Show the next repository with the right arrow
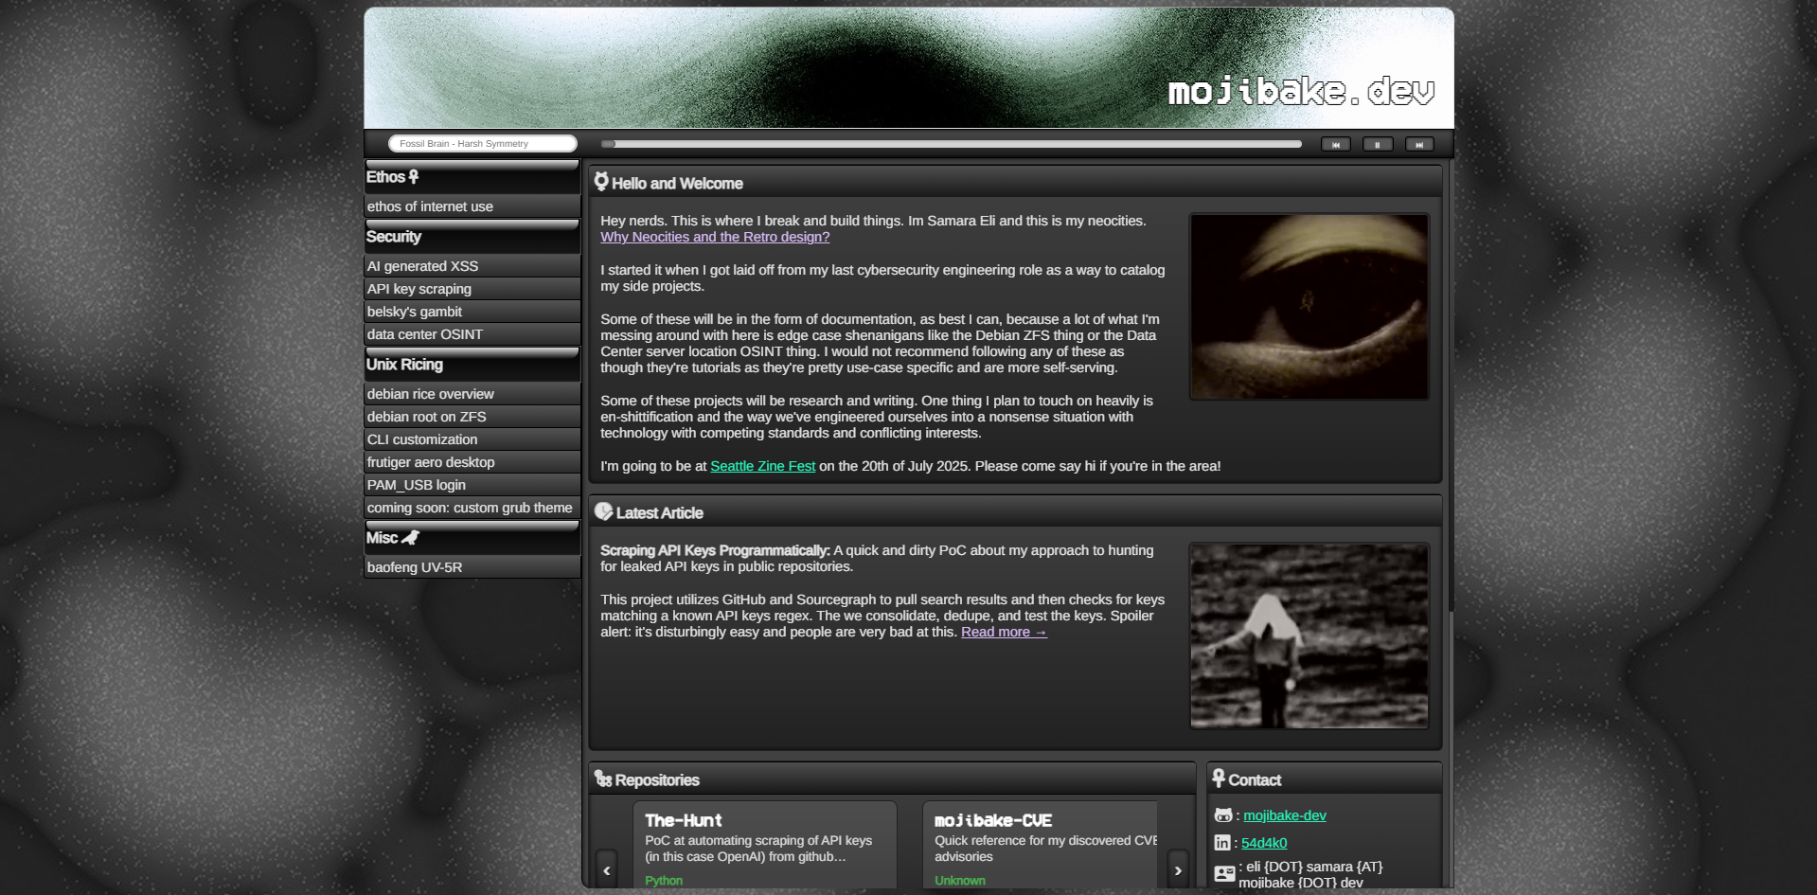This screenshot has width=1817, height=895. tap(1178, 869)
